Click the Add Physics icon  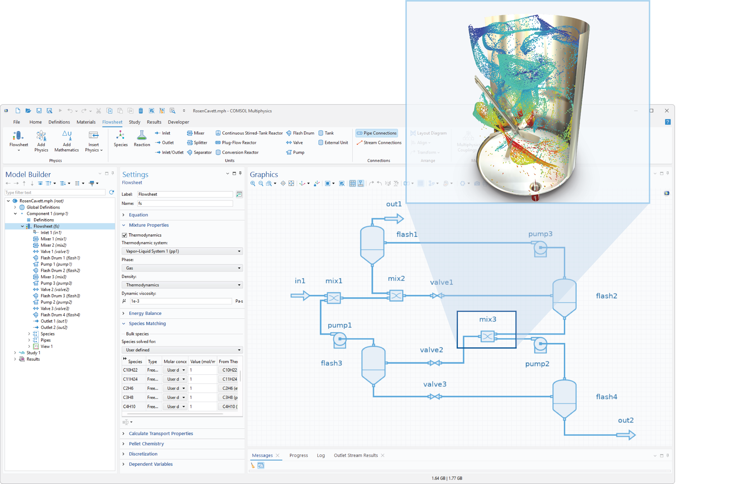(x=41, y=141)
